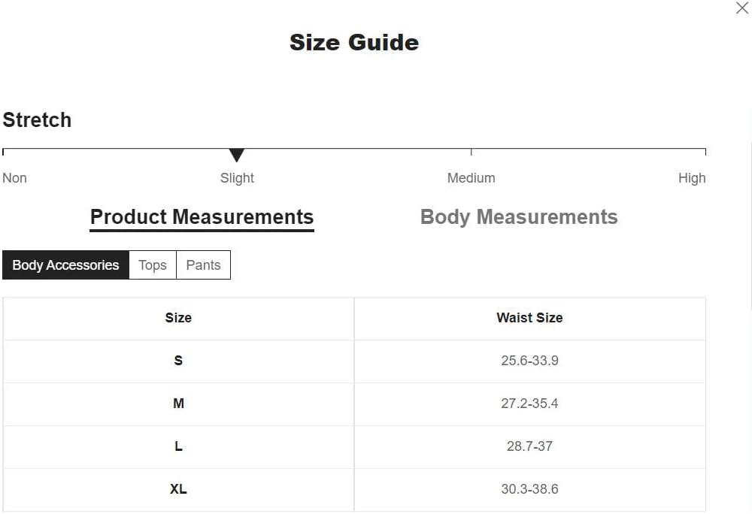Switch to Product Measurements tab

pos(202,217)
